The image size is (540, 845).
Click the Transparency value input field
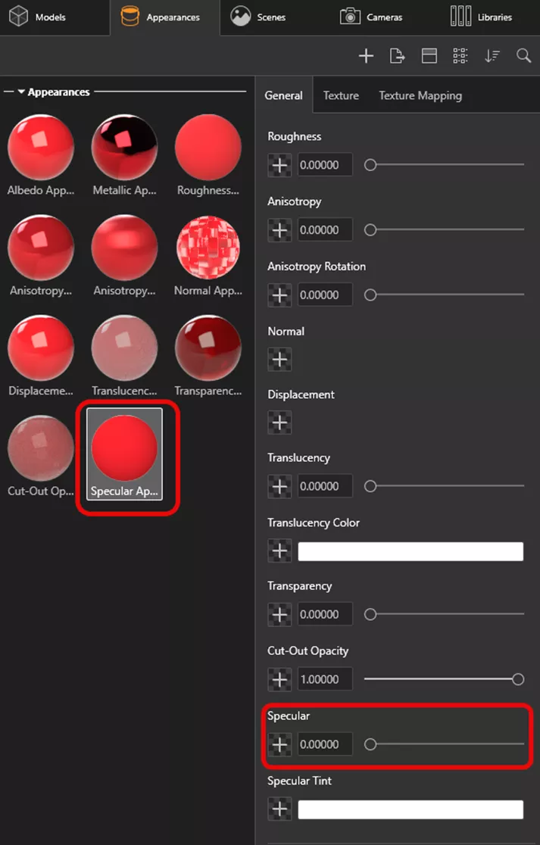pos(325,615)
